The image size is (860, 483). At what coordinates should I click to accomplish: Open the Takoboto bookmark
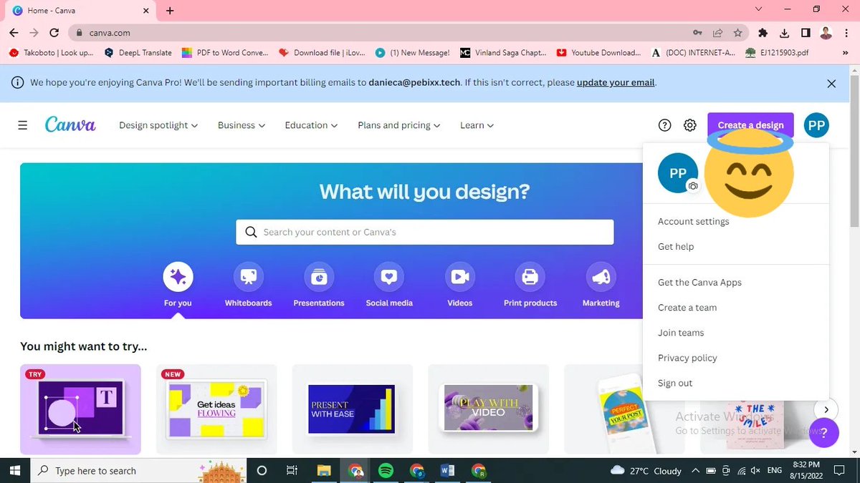tap(52, 53)
